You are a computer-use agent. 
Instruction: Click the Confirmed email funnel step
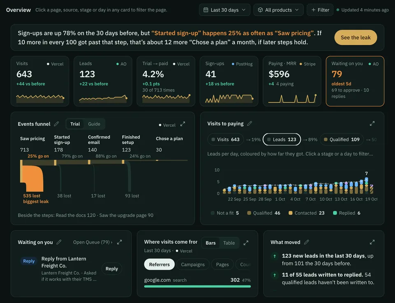click(99, 140)
